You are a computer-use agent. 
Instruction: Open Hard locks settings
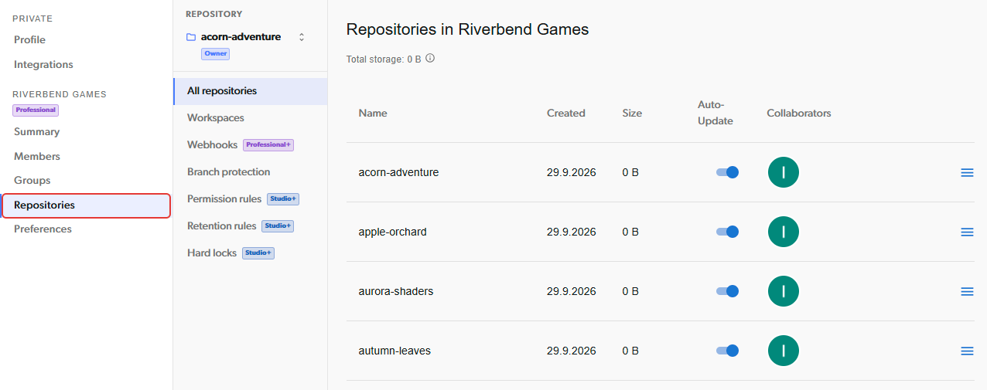coord(212,253)
